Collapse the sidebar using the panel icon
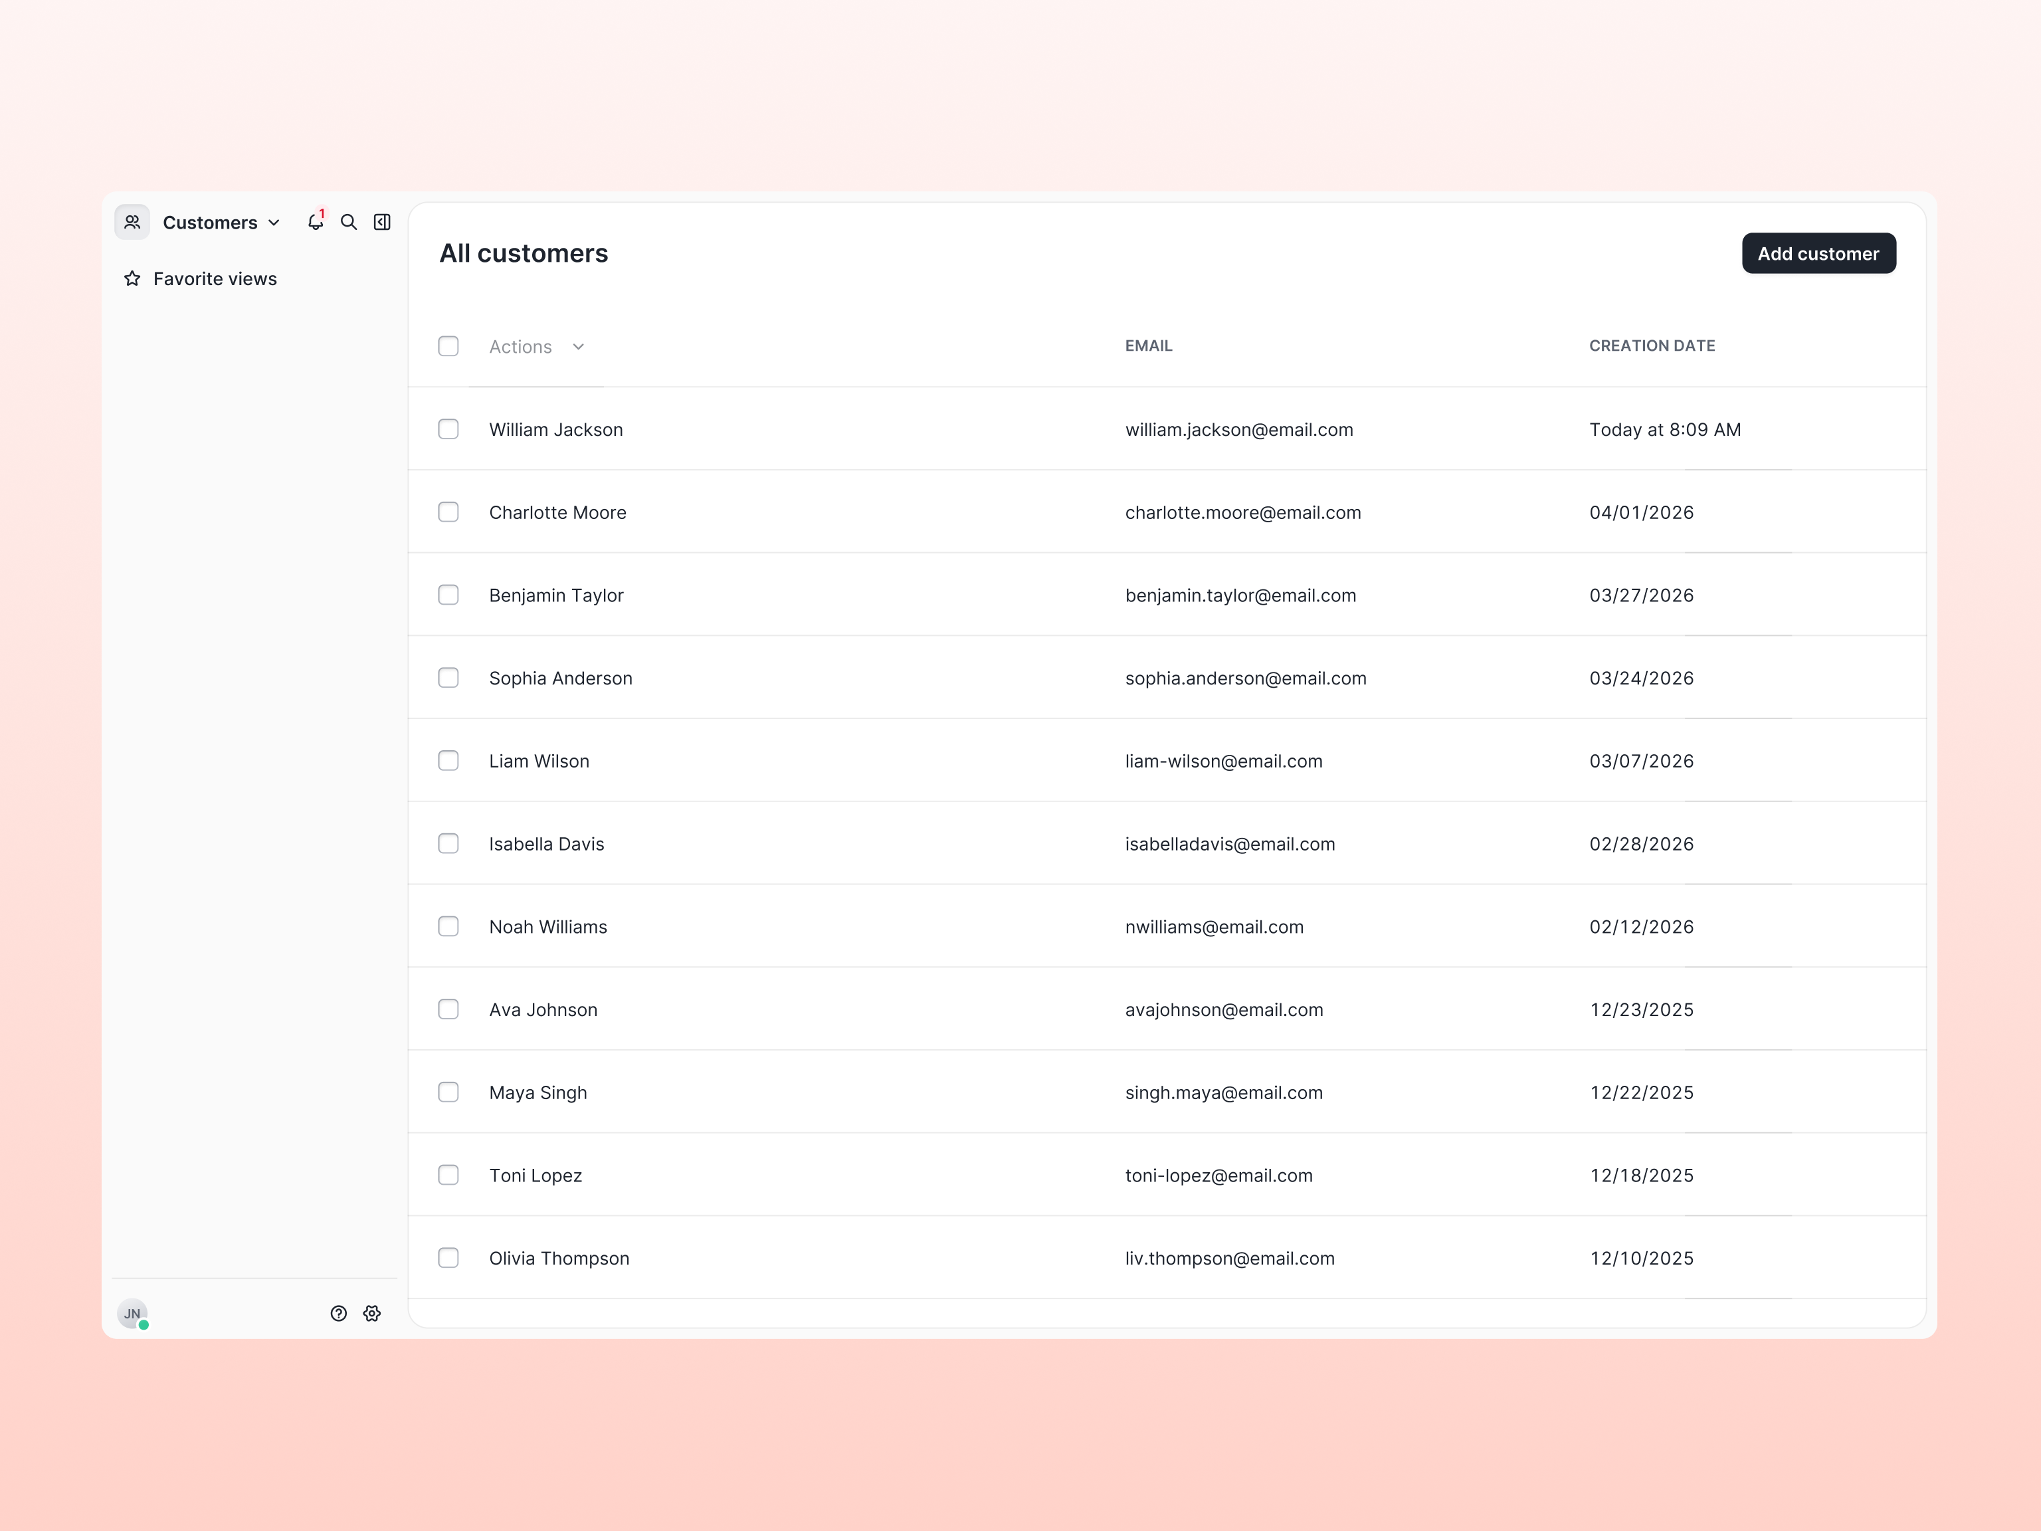The image size is (2041, 1531). tap(382, 221)
